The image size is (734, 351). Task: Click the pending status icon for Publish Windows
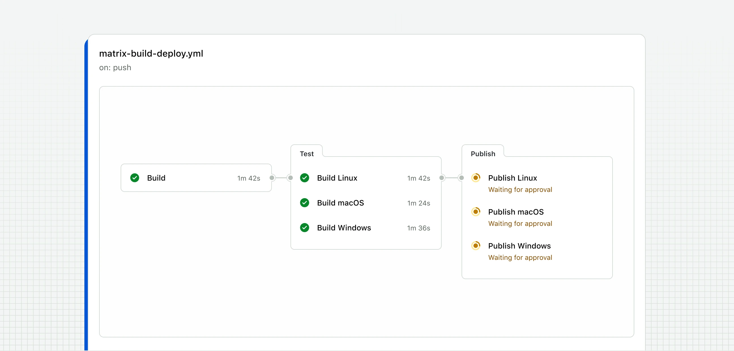pos(475,246)
